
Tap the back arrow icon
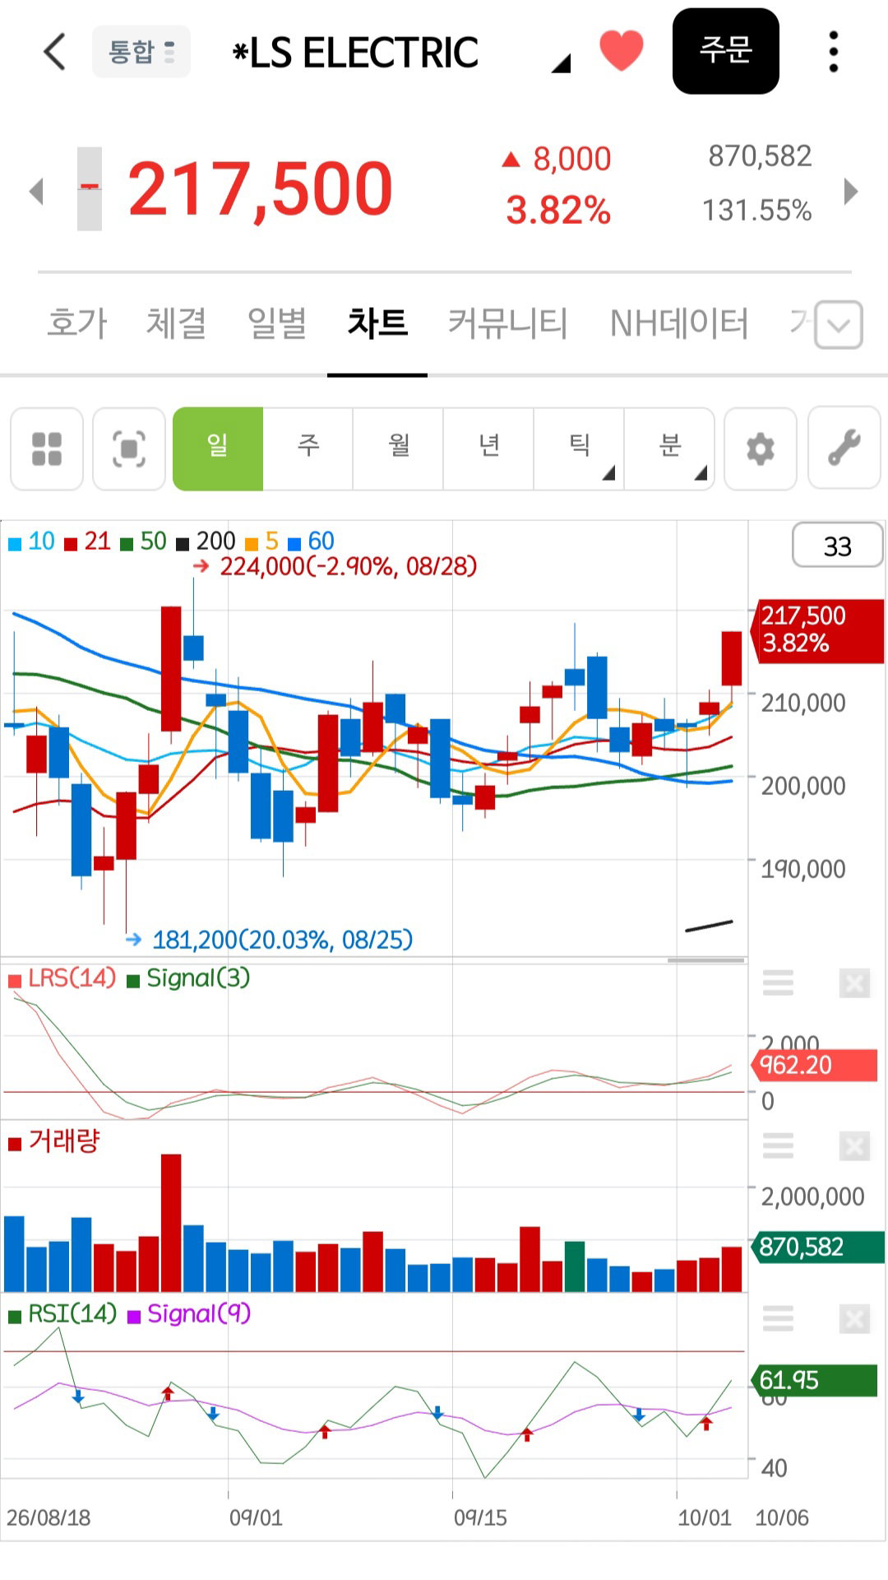(54, 52)
